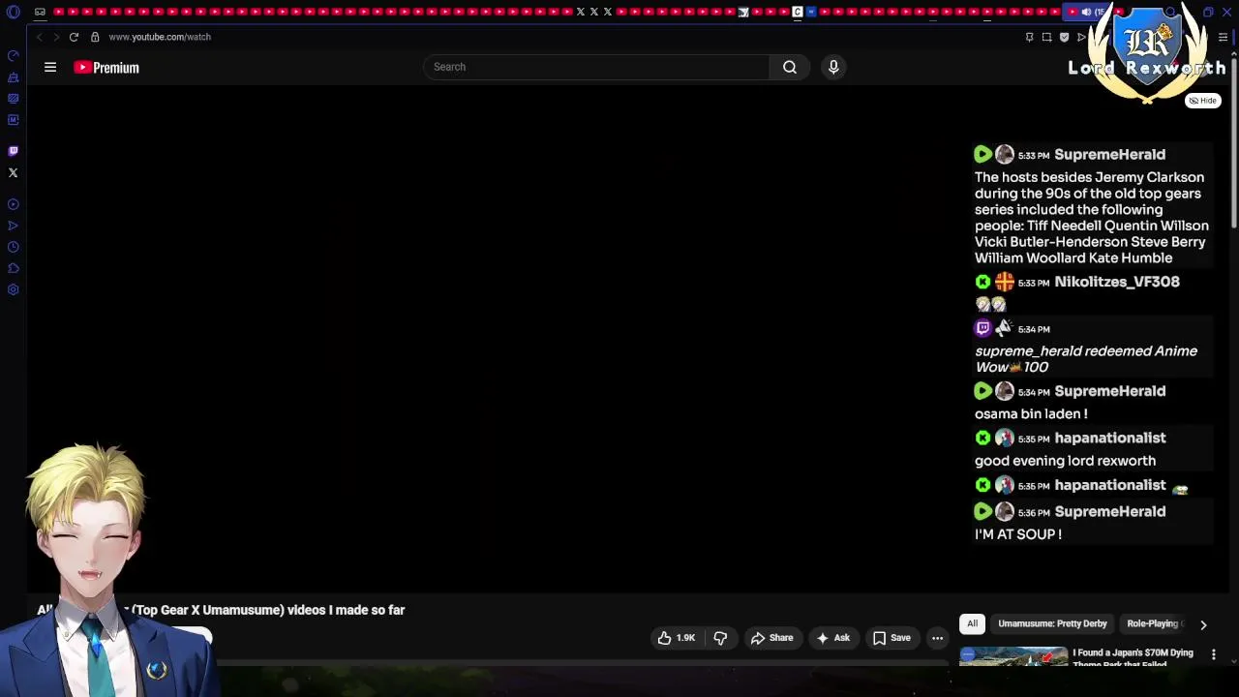Click the pin icon in the address bar

coord(1029,37)
